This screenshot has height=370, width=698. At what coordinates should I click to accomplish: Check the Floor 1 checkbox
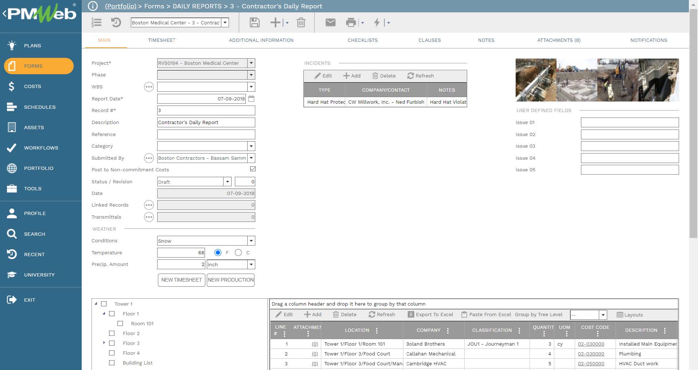(112, 314)
